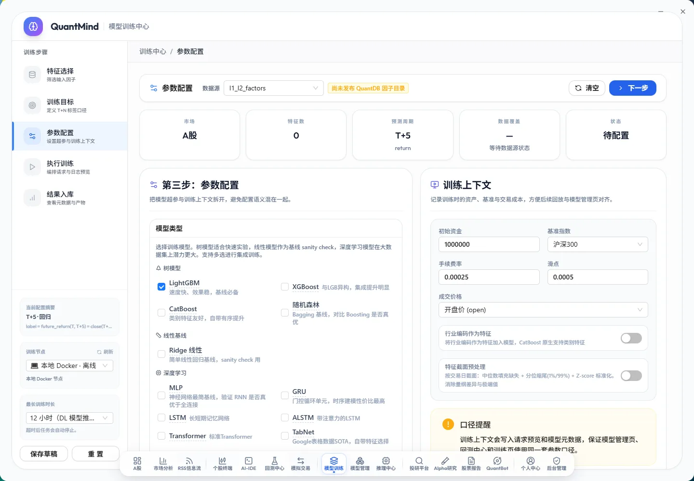The height and width of the screenshot is (481, 694).
Task: Click 保存草稿 button
Action: [x=44, y=454]
